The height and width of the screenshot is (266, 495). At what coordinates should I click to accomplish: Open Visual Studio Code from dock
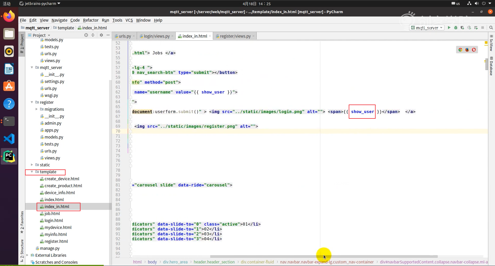click(9, 139)
